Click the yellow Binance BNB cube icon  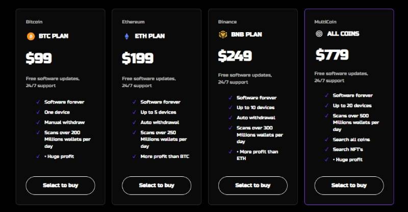(223, 34)
